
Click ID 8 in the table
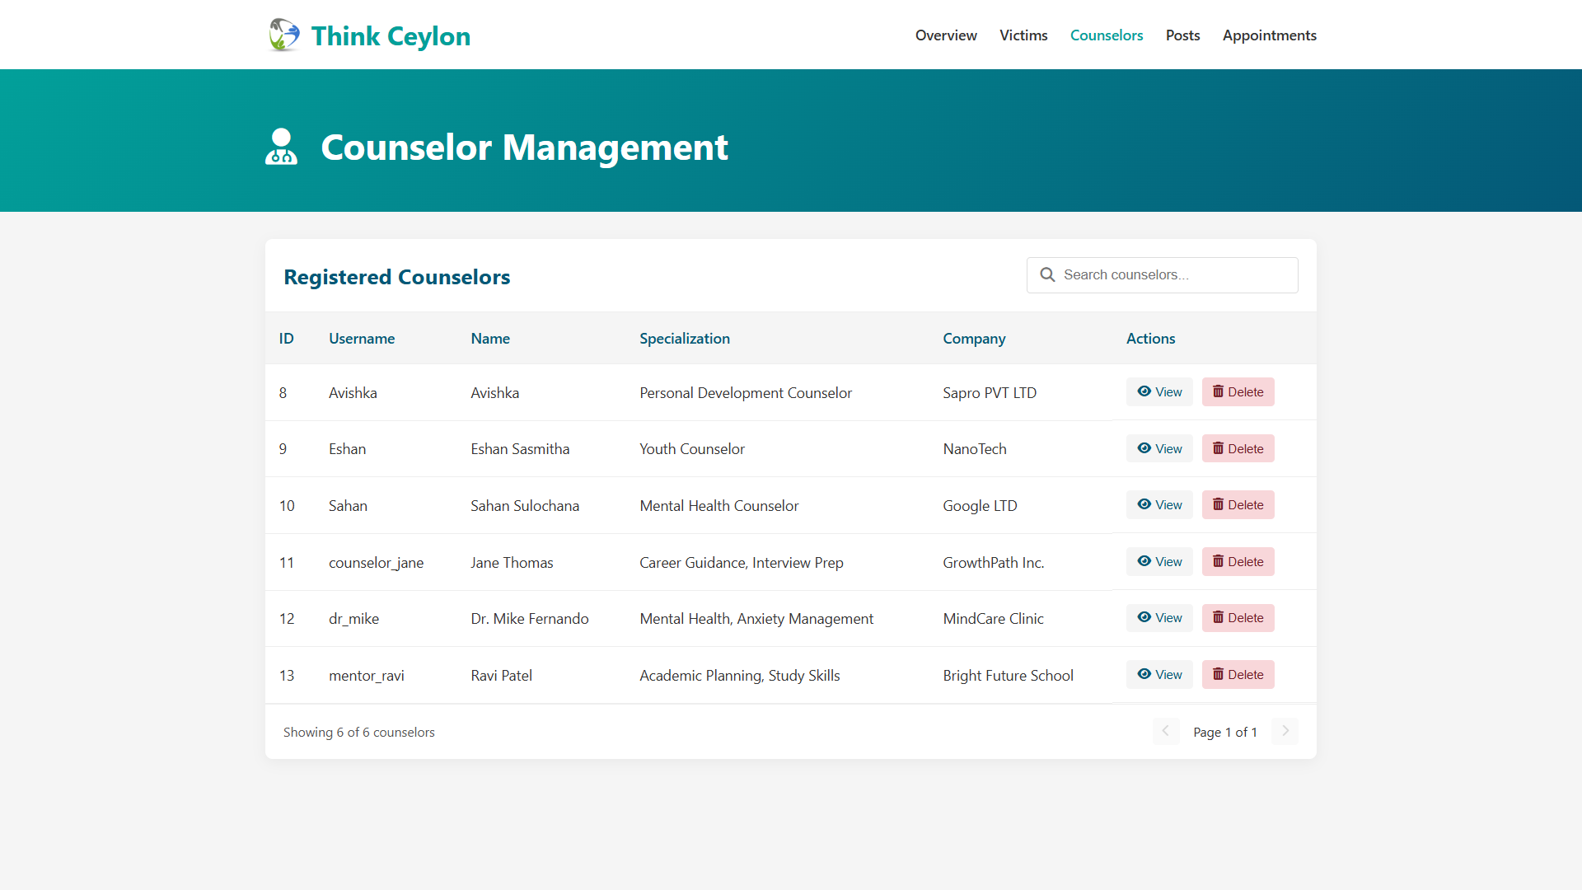(x=283, y=393)
